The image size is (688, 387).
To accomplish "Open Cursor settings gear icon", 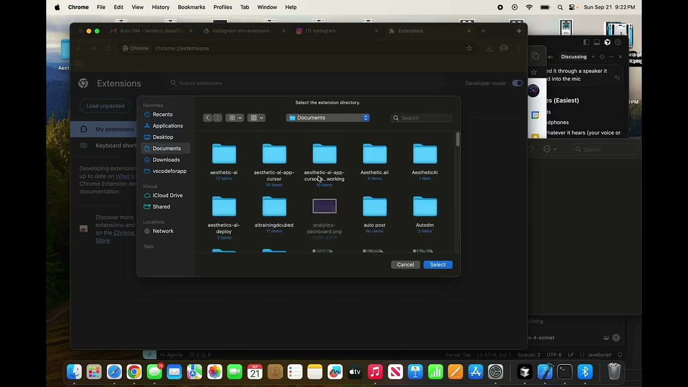I will point(618,42).
